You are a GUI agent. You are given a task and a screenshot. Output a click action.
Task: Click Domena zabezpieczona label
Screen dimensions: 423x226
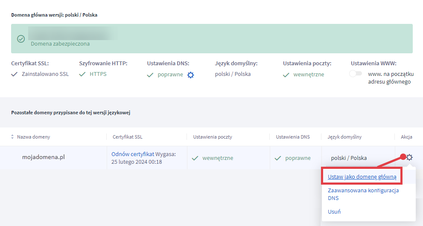[x=60, y=43]
